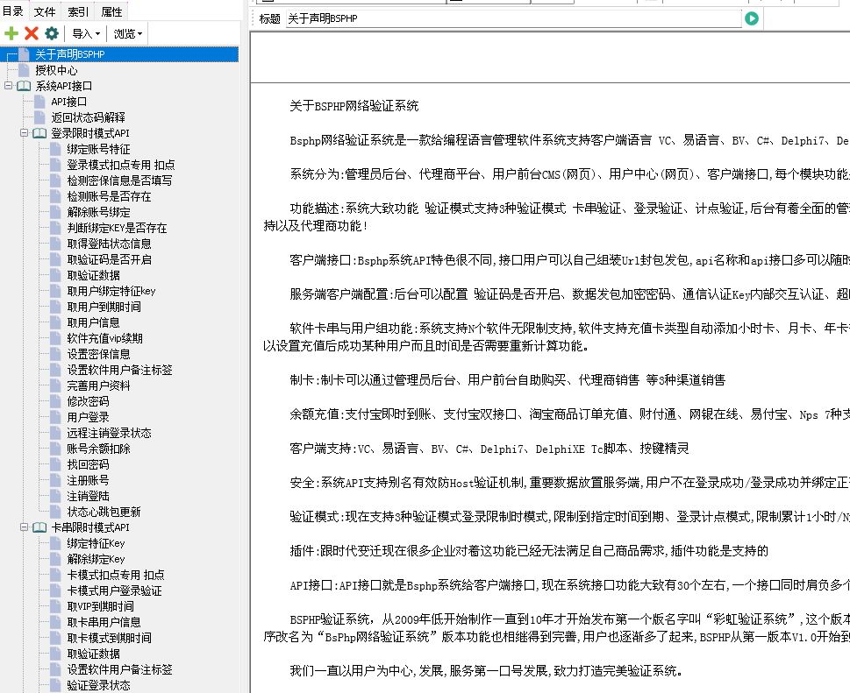Image resolution: width=850 pixels, height=693 pixels.
Task: Switch to the 目录 tab
Action: [x=13, y=11]
